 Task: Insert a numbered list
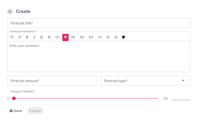point(116,37)
